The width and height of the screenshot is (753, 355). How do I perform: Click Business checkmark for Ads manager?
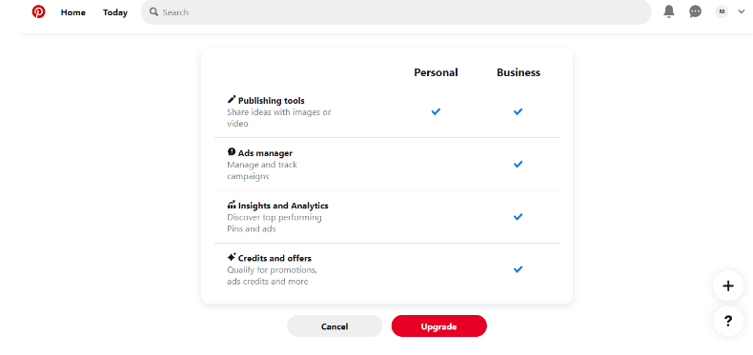pyautogui.click(x=518, y=164)
